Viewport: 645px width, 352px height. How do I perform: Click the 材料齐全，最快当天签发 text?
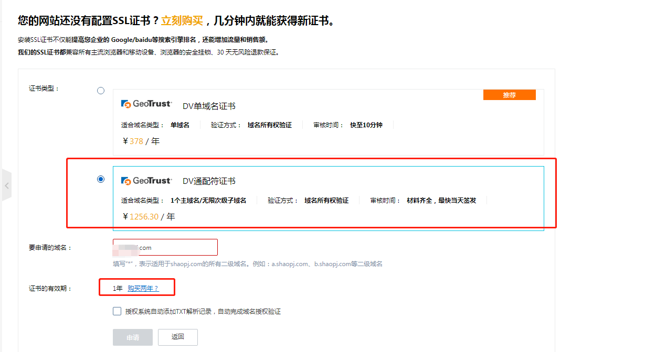click(x=441, y=200)
